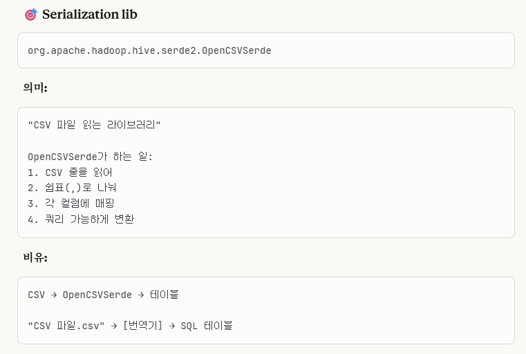Click the first code block container
The width and height of the screenshot is (526, 354).
click(265, 50)
